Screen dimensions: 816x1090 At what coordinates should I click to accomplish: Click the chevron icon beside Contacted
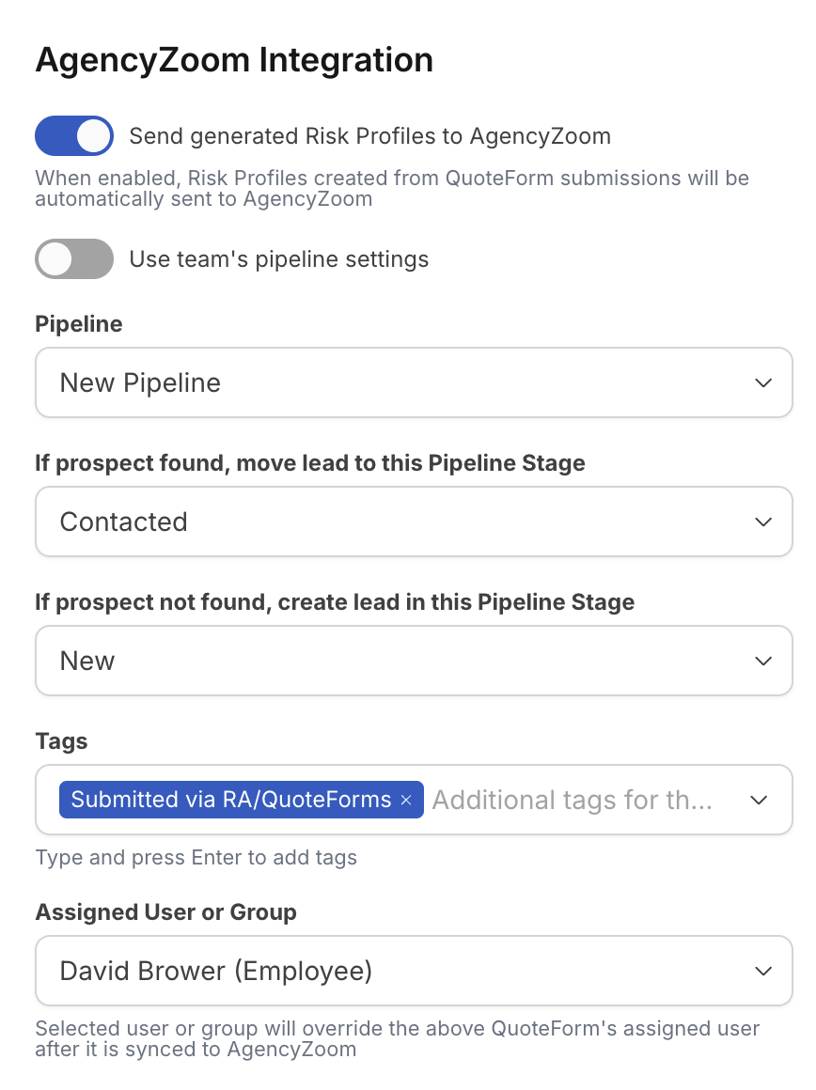pyautogui.click(x=763, y=522)
